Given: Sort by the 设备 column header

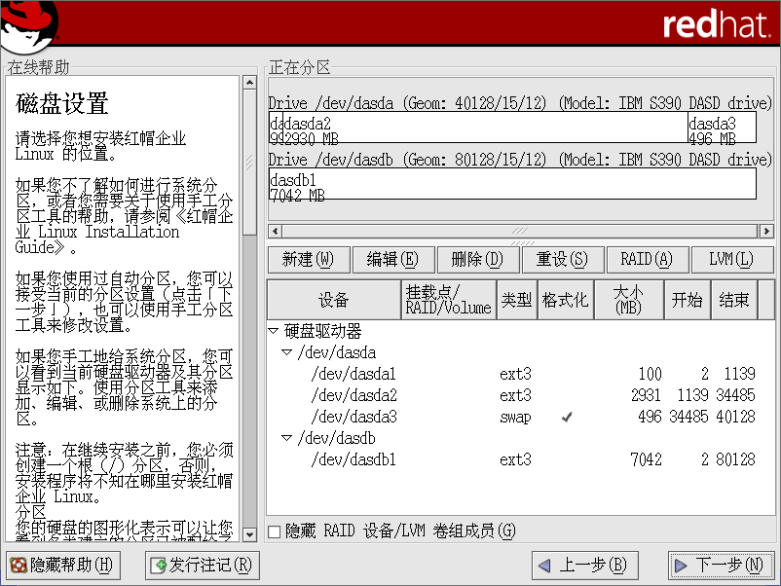Looking at the screenshot, I should coord(334,300).
